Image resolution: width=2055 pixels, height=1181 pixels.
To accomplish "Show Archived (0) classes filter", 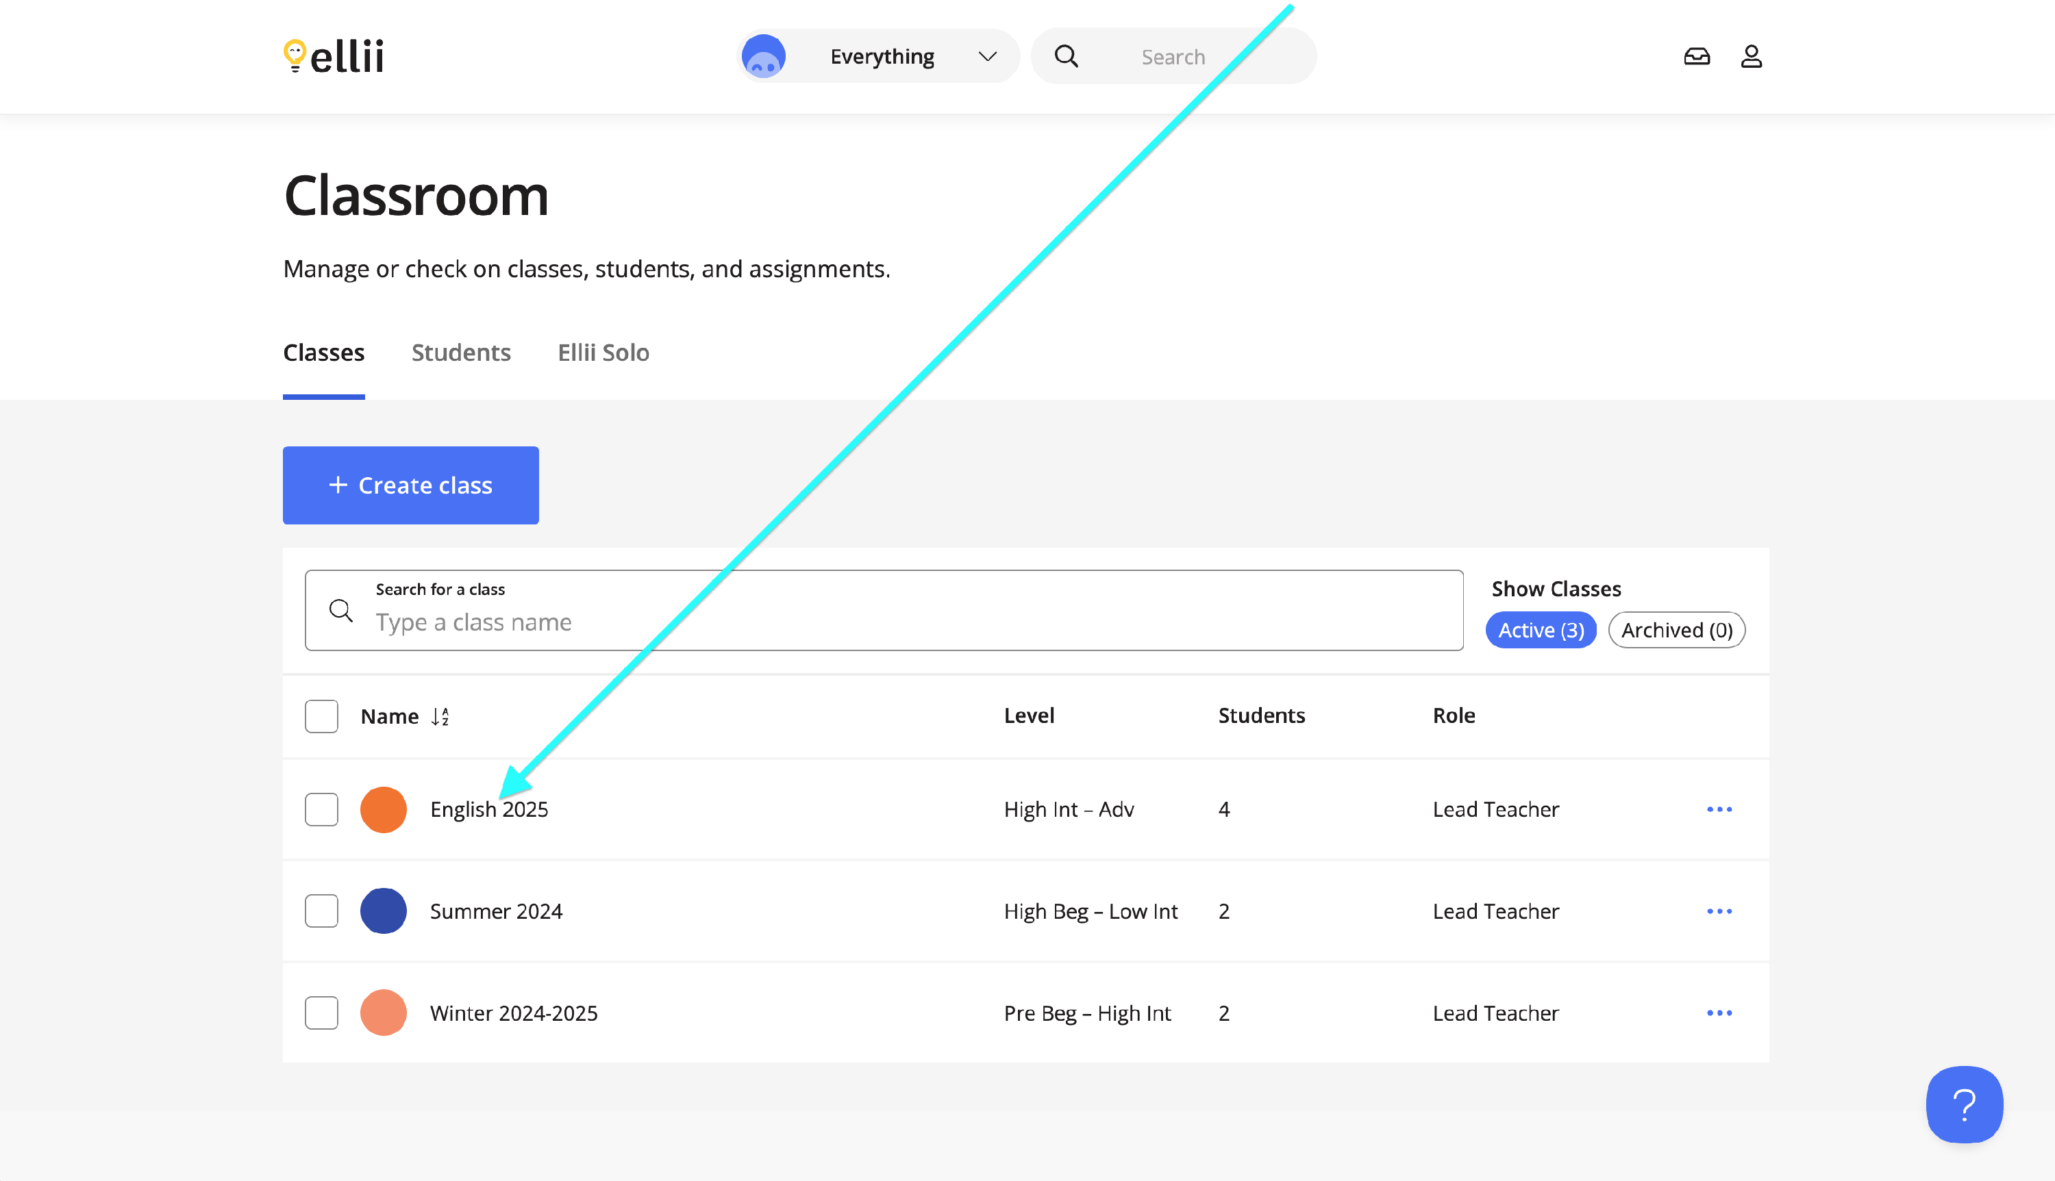I will [x=1676, y=631].
